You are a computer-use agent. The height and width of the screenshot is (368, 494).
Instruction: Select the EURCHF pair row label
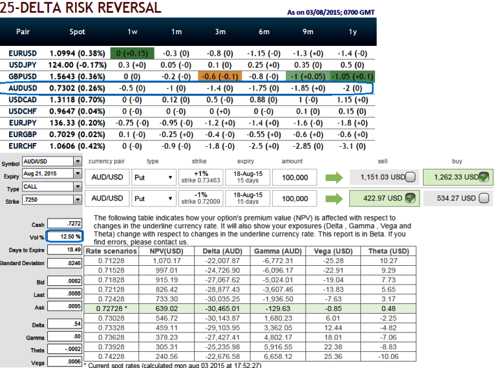coord(23,146)
